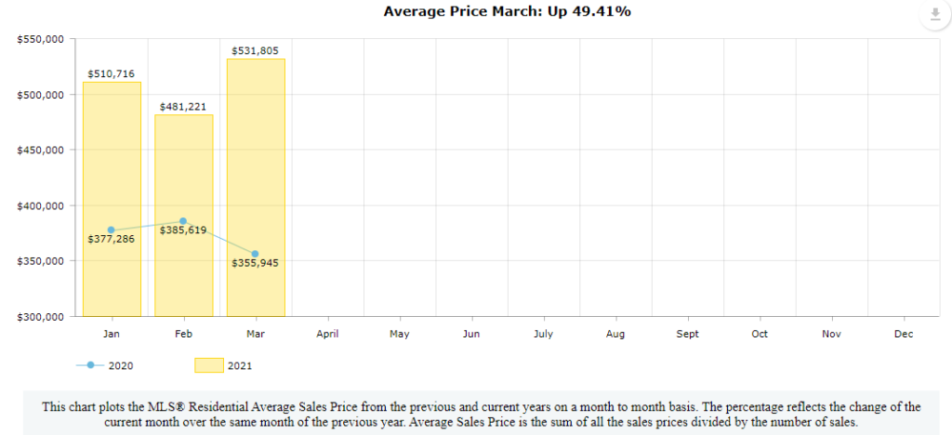Select the February 2021 bar
This screenshot has height=435, width=952.
pos(183,279)
